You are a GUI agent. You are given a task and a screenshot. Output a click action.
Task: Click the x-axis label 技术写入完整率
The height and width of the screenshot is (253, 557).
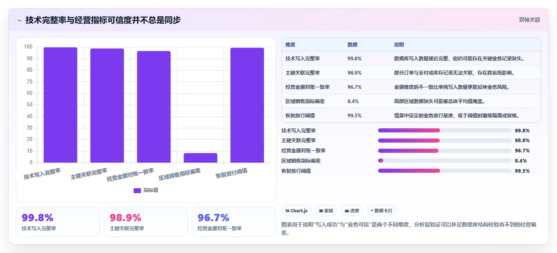pyautogui.click(x=42, y=174)
